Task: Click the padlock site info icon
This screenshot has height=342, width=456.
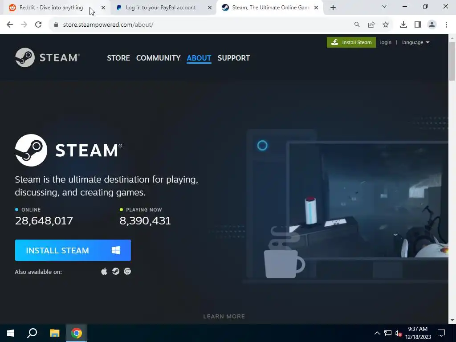Action: (x=56, y=25)
